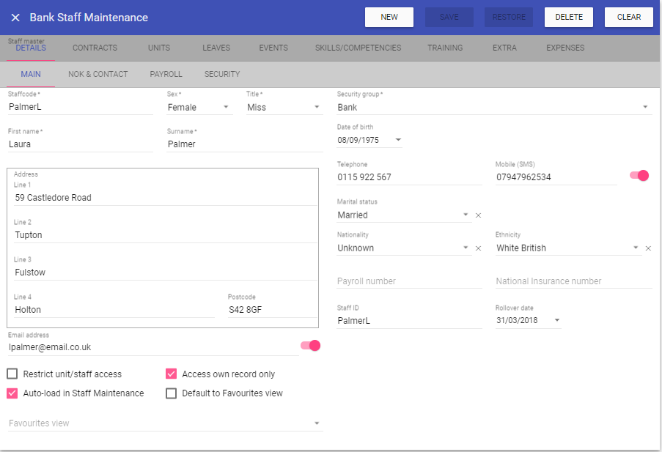Open the Payroll sub-tab
This screenshot has width=662, height=452.
pos(166,74)
